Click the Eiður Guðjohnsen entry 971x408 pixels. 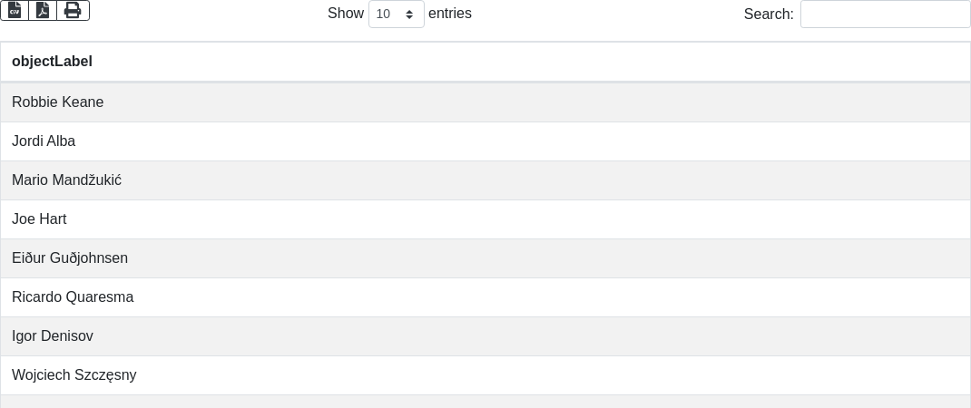(x=70, y=258)
